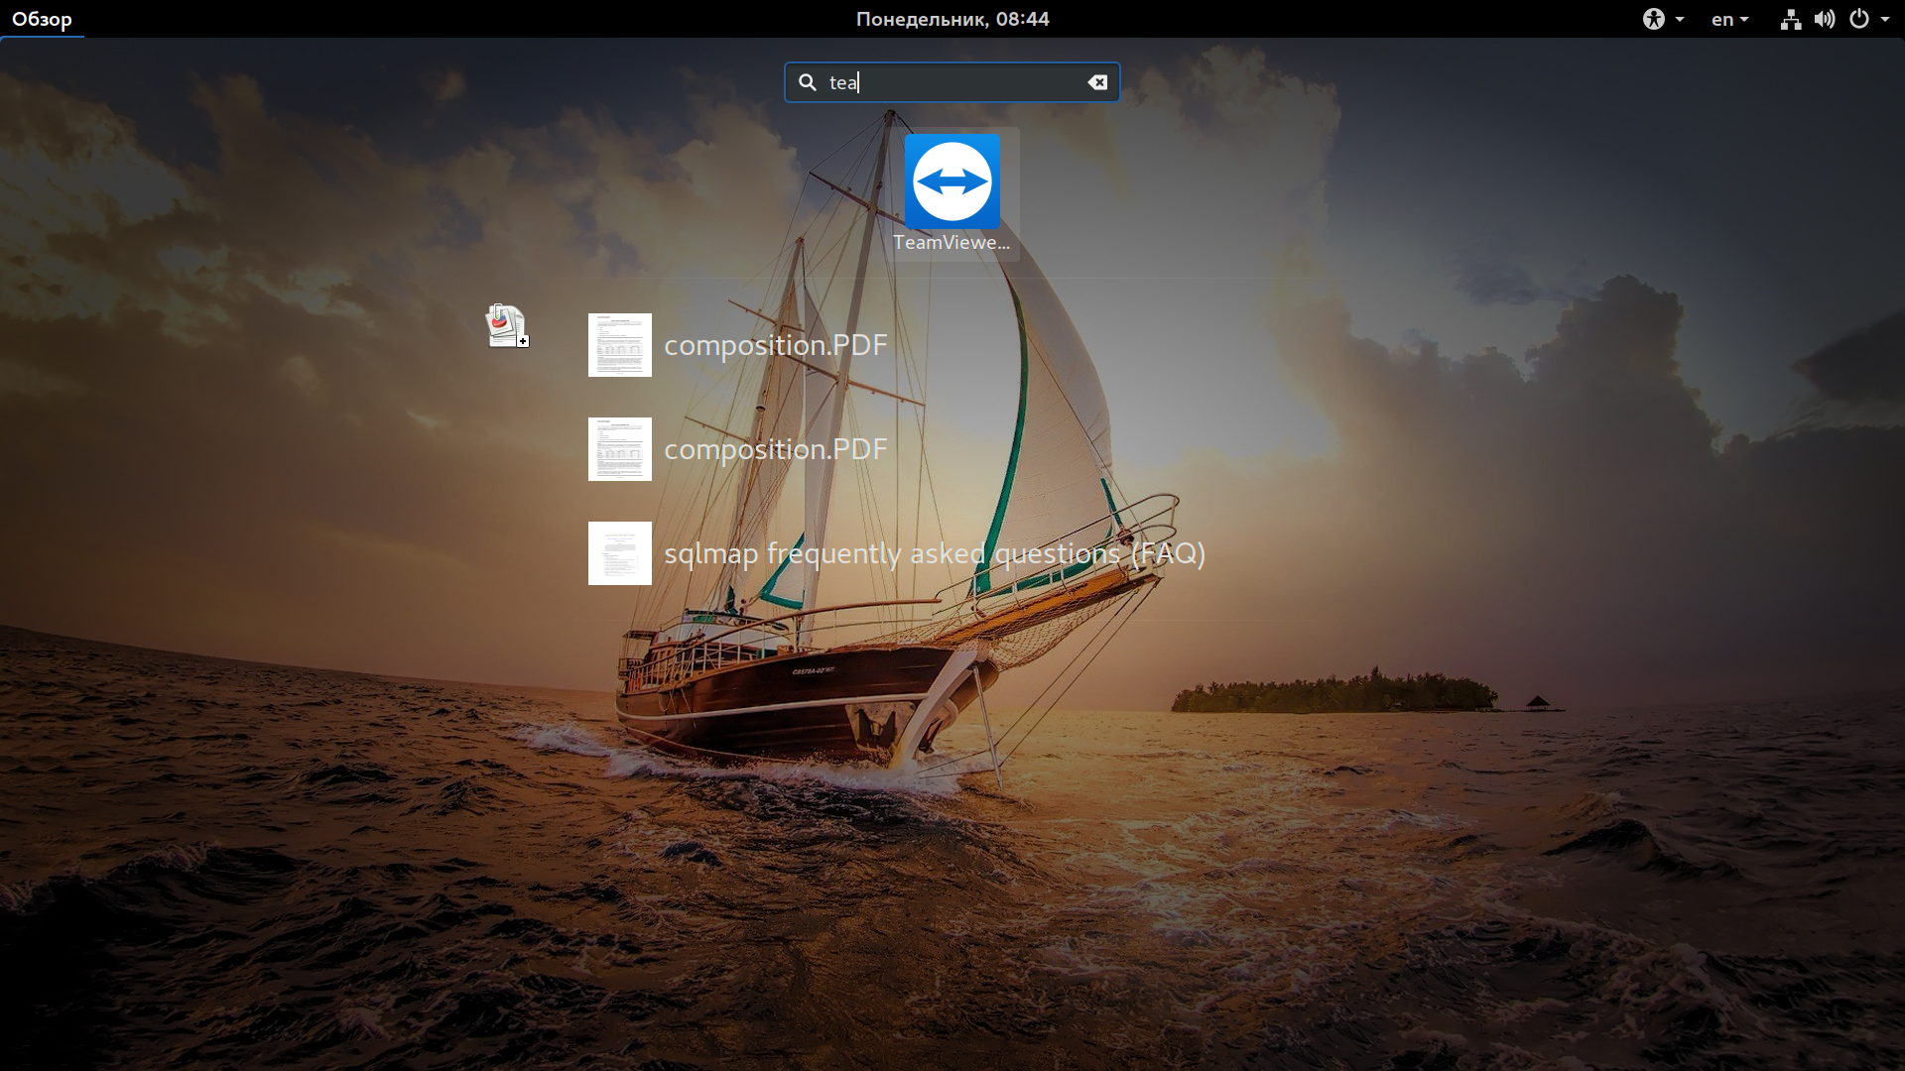Expand the accessibility menu arrow
The height and width of the screenshot is (1071, 1905).
[x=1679, y=20]
